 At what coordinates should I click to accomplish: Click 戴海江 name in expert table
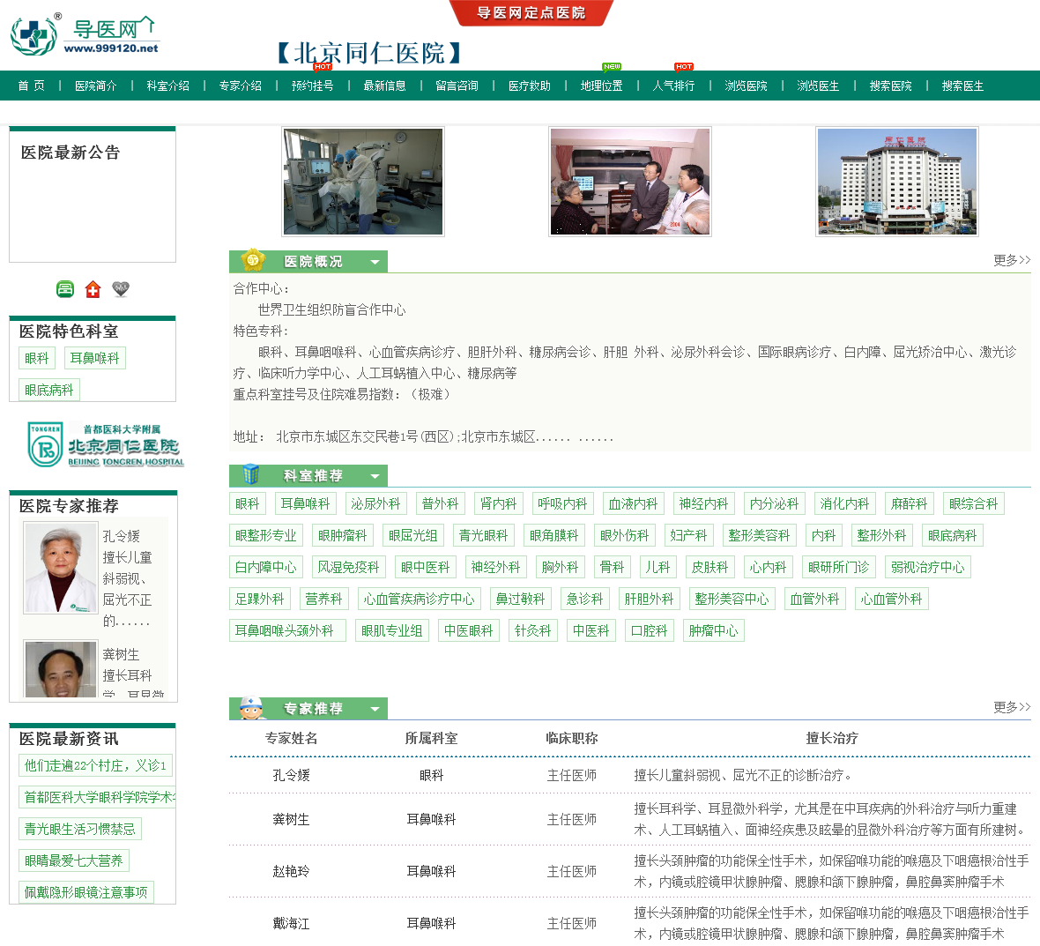click(x=291, y=923)
